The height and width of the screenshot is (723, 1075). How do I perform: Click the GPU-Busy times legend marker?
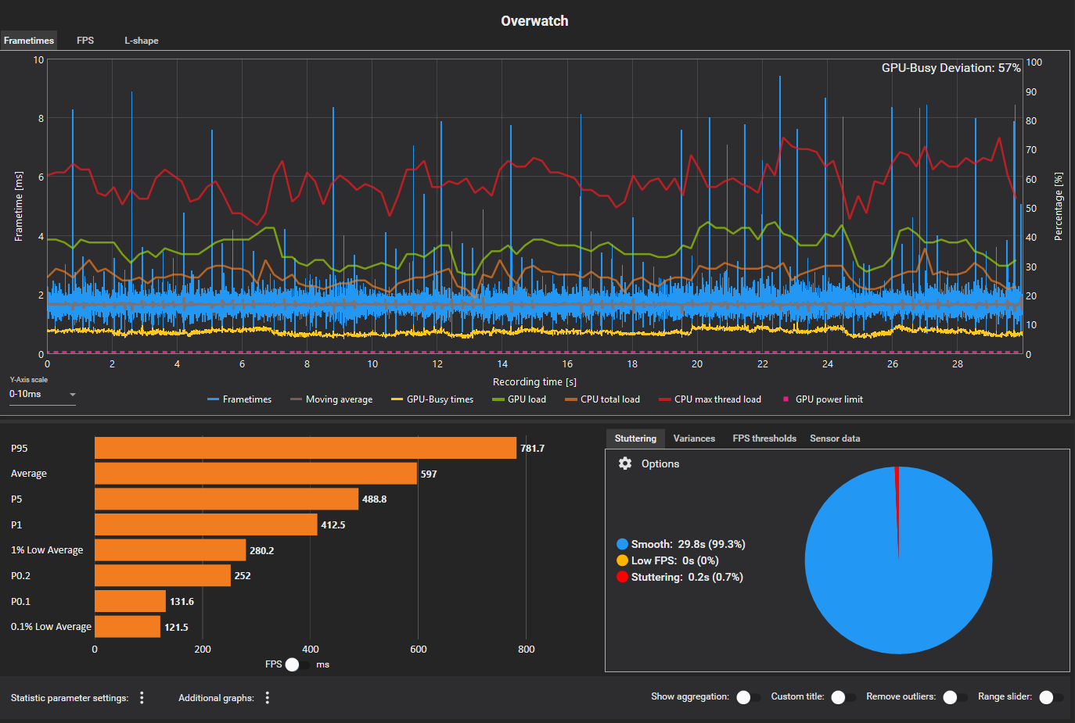click(x=397, y=399)
